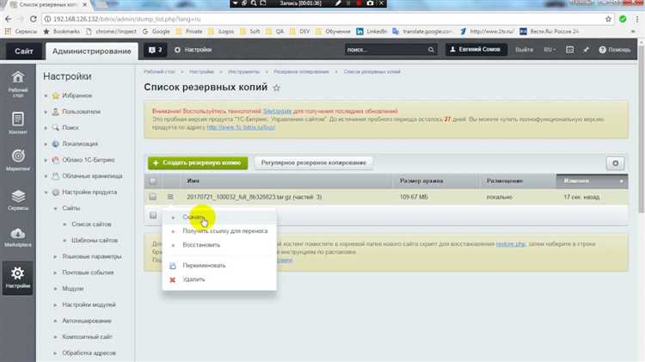Open the Сервисы sidebar icon
Screen dimensions: 645x362
tap(18, 200)
